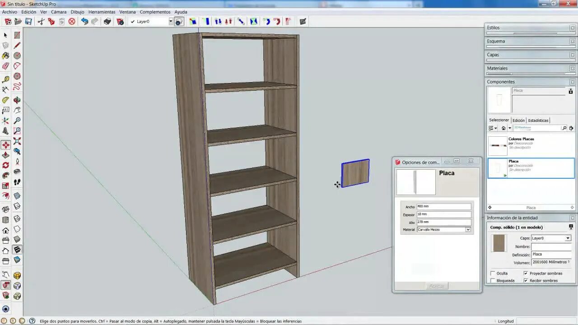Switch to the Edición tab in Componentes
Viewport: 578px width, 325px height.
(x=518, y=121)
